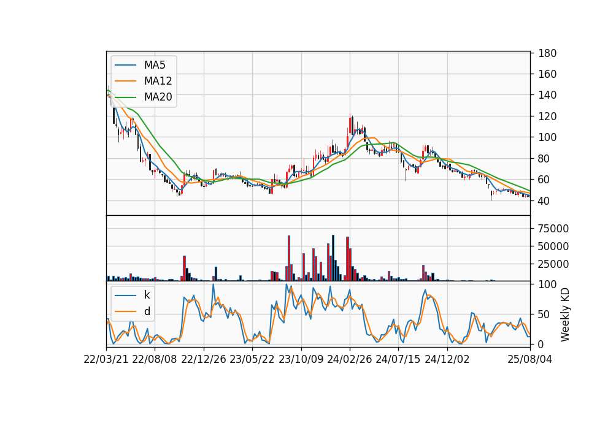Click the 23/10/09 date tick label
The width and height of the screenshot is (589, 423).
[x=301, y=359]
